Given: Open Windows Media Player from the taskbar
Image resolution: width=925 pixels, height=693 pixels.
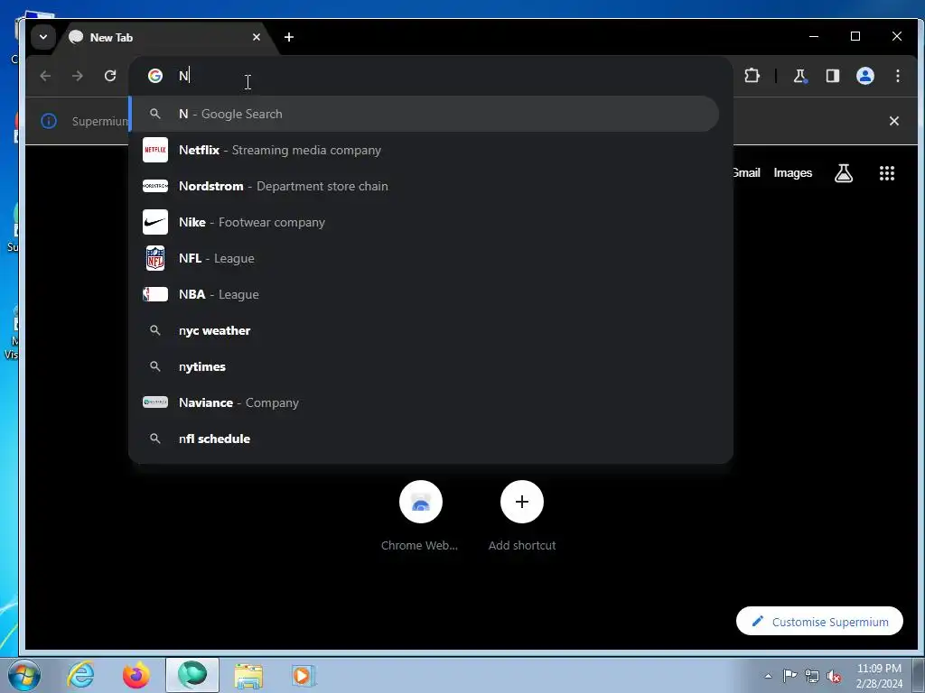Looking at the screenshot, I should tap(304, 675).
